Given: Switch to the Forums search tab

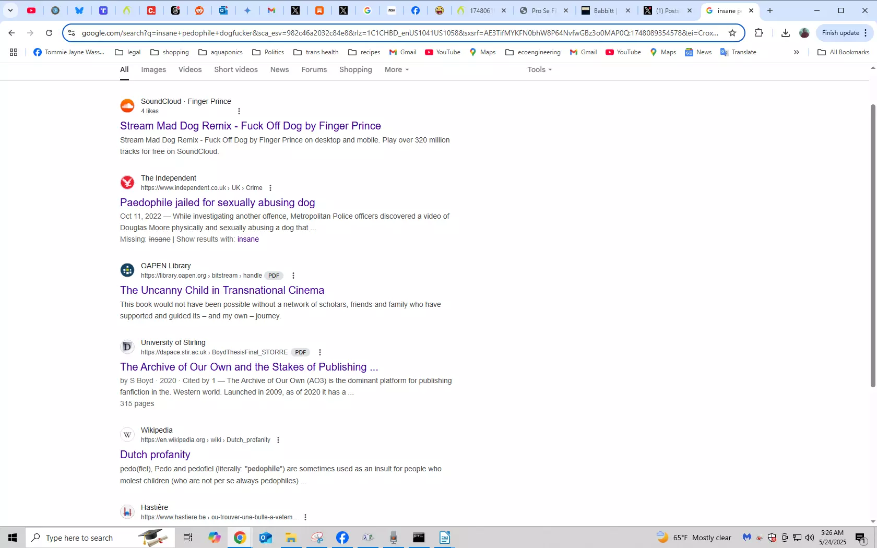Looking at the screenshot, I should pyautogui.click(x=314, y=69).
